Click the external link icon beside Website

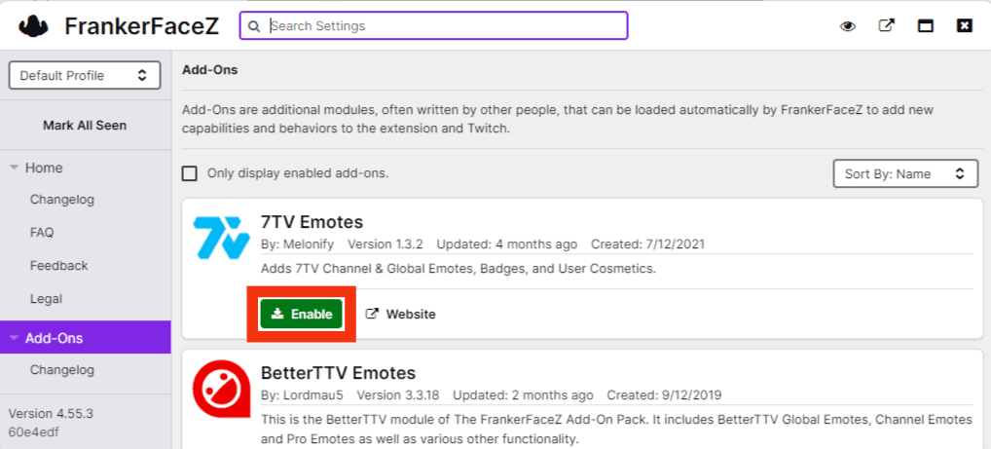click(372, 314)
